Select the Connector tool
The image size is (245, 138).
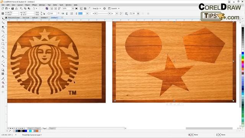click(x=3, y=65)
